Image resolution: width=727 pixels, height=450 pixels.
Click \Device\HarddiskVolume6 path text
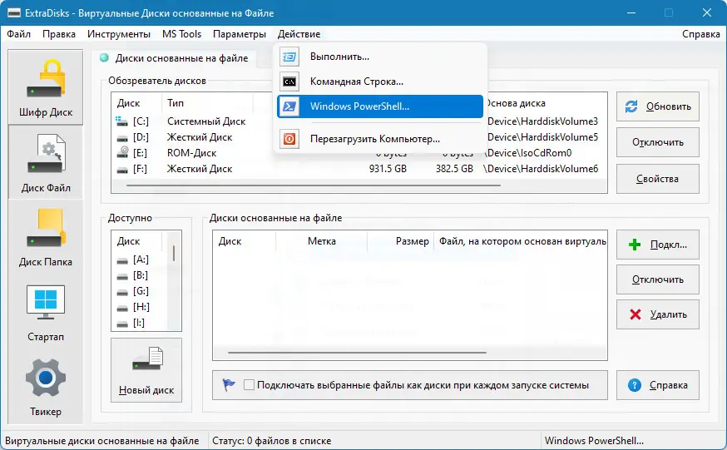[x=541, y=169]
